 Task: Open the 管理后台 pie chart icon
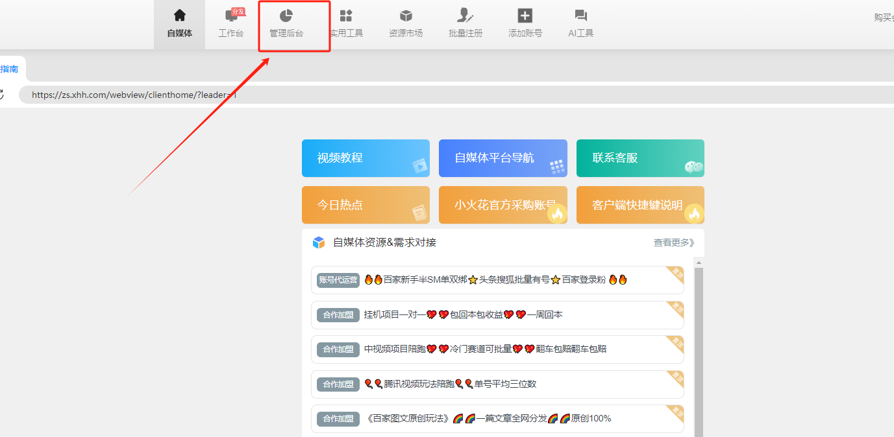point(286,16)
